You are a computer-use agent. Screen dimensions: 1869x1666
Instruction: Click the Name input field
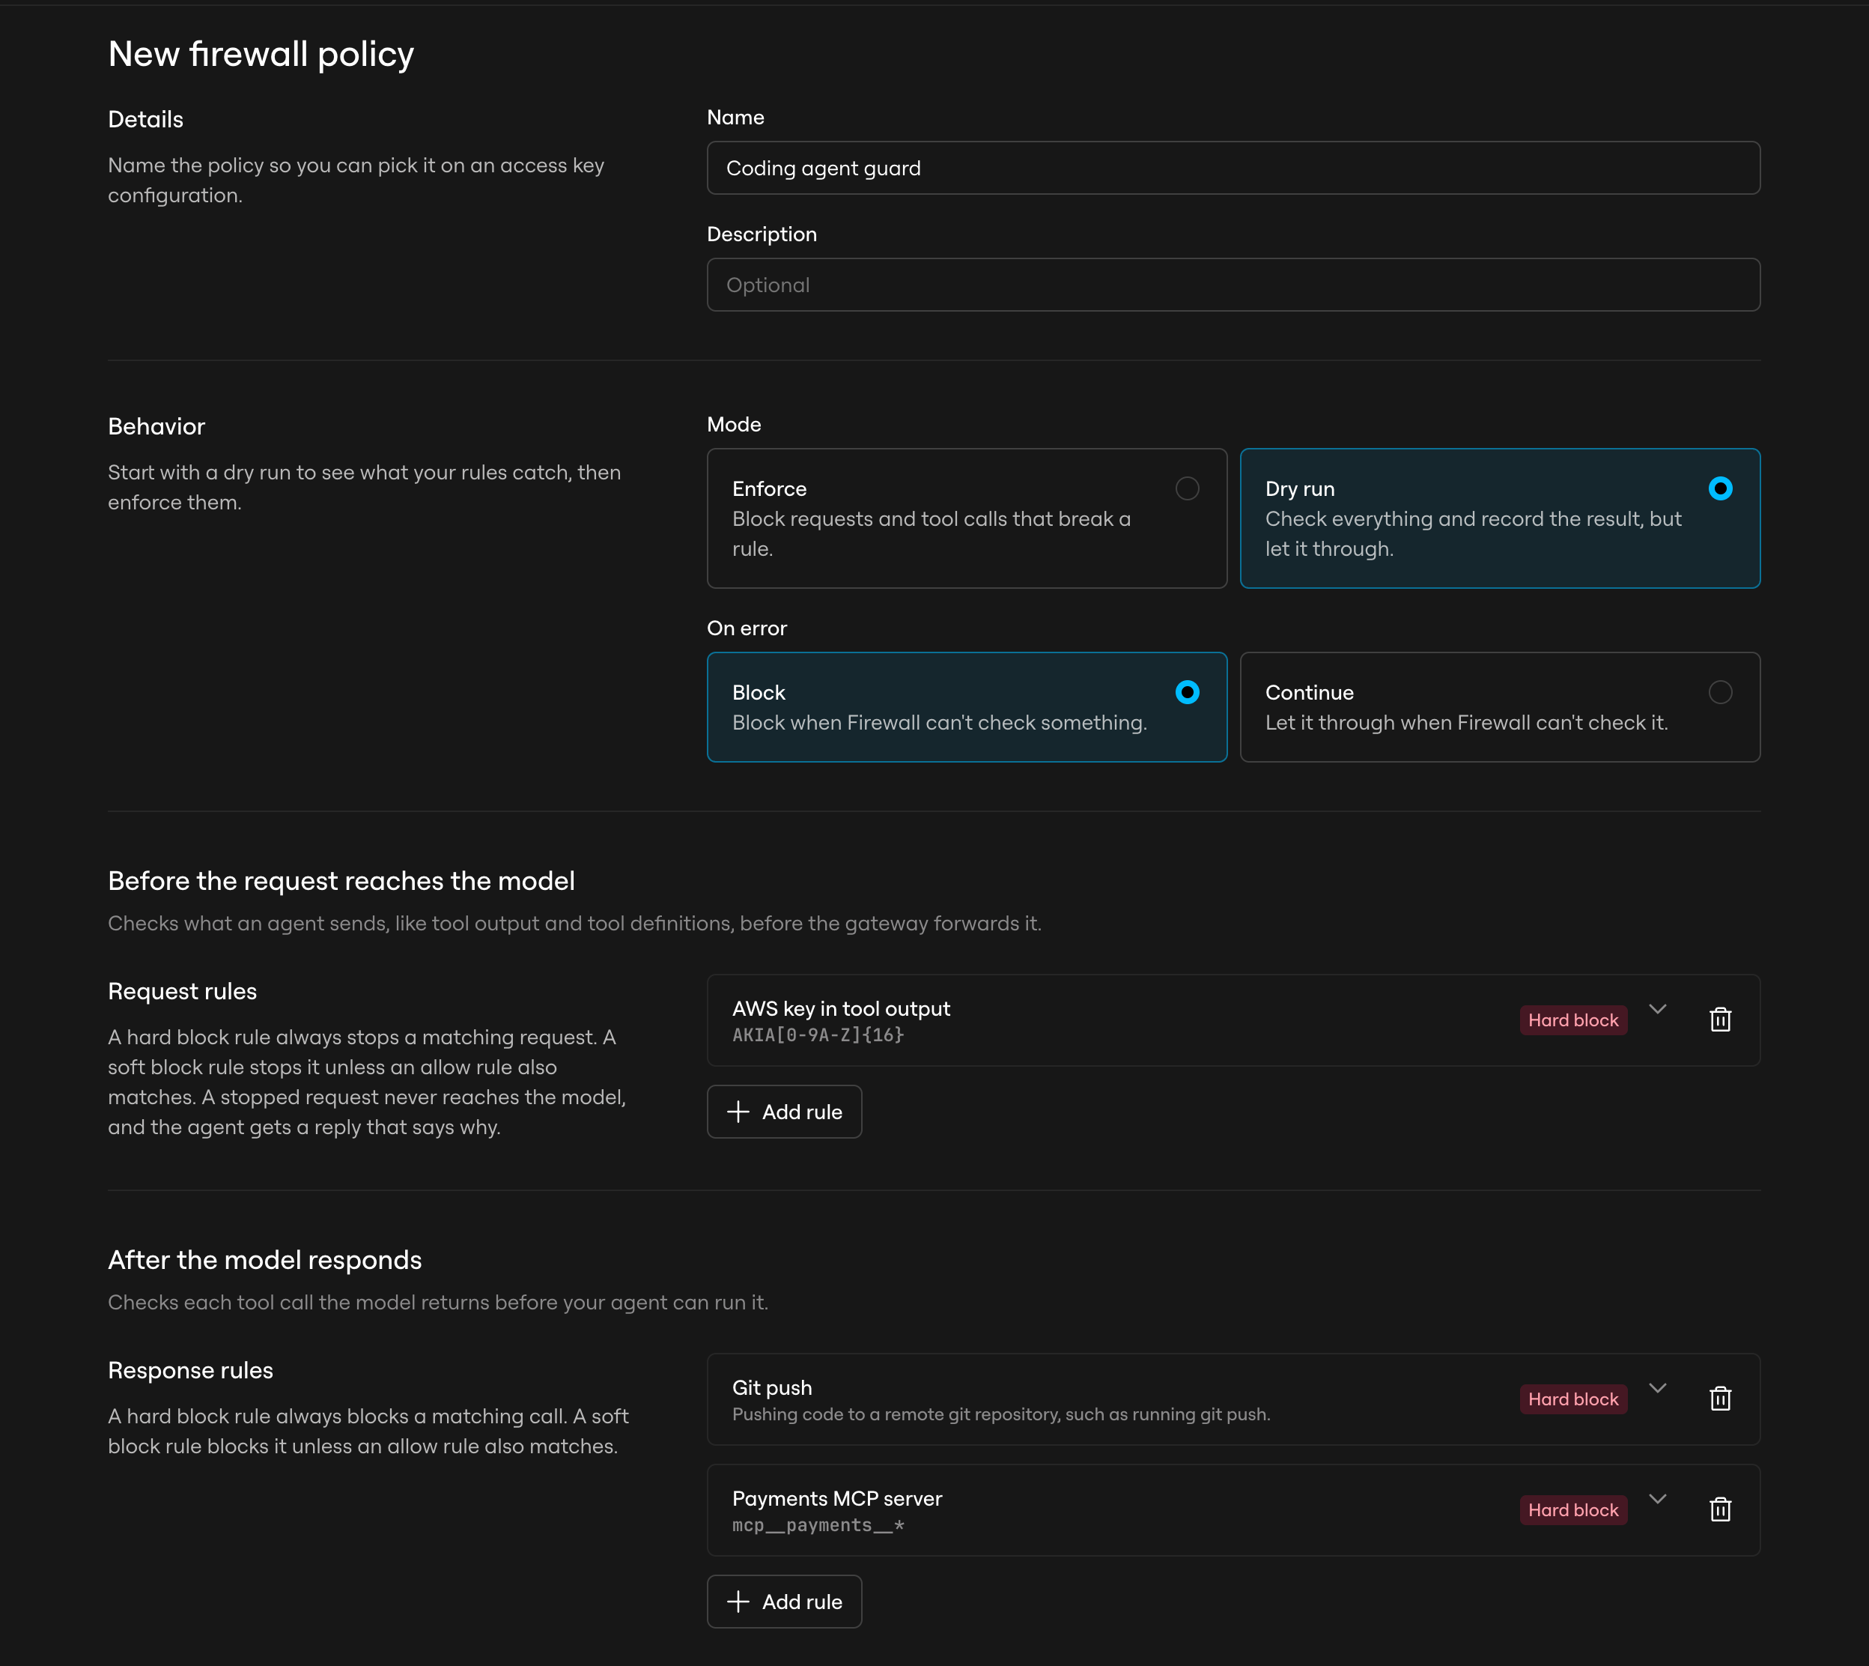pos(1233,169)
